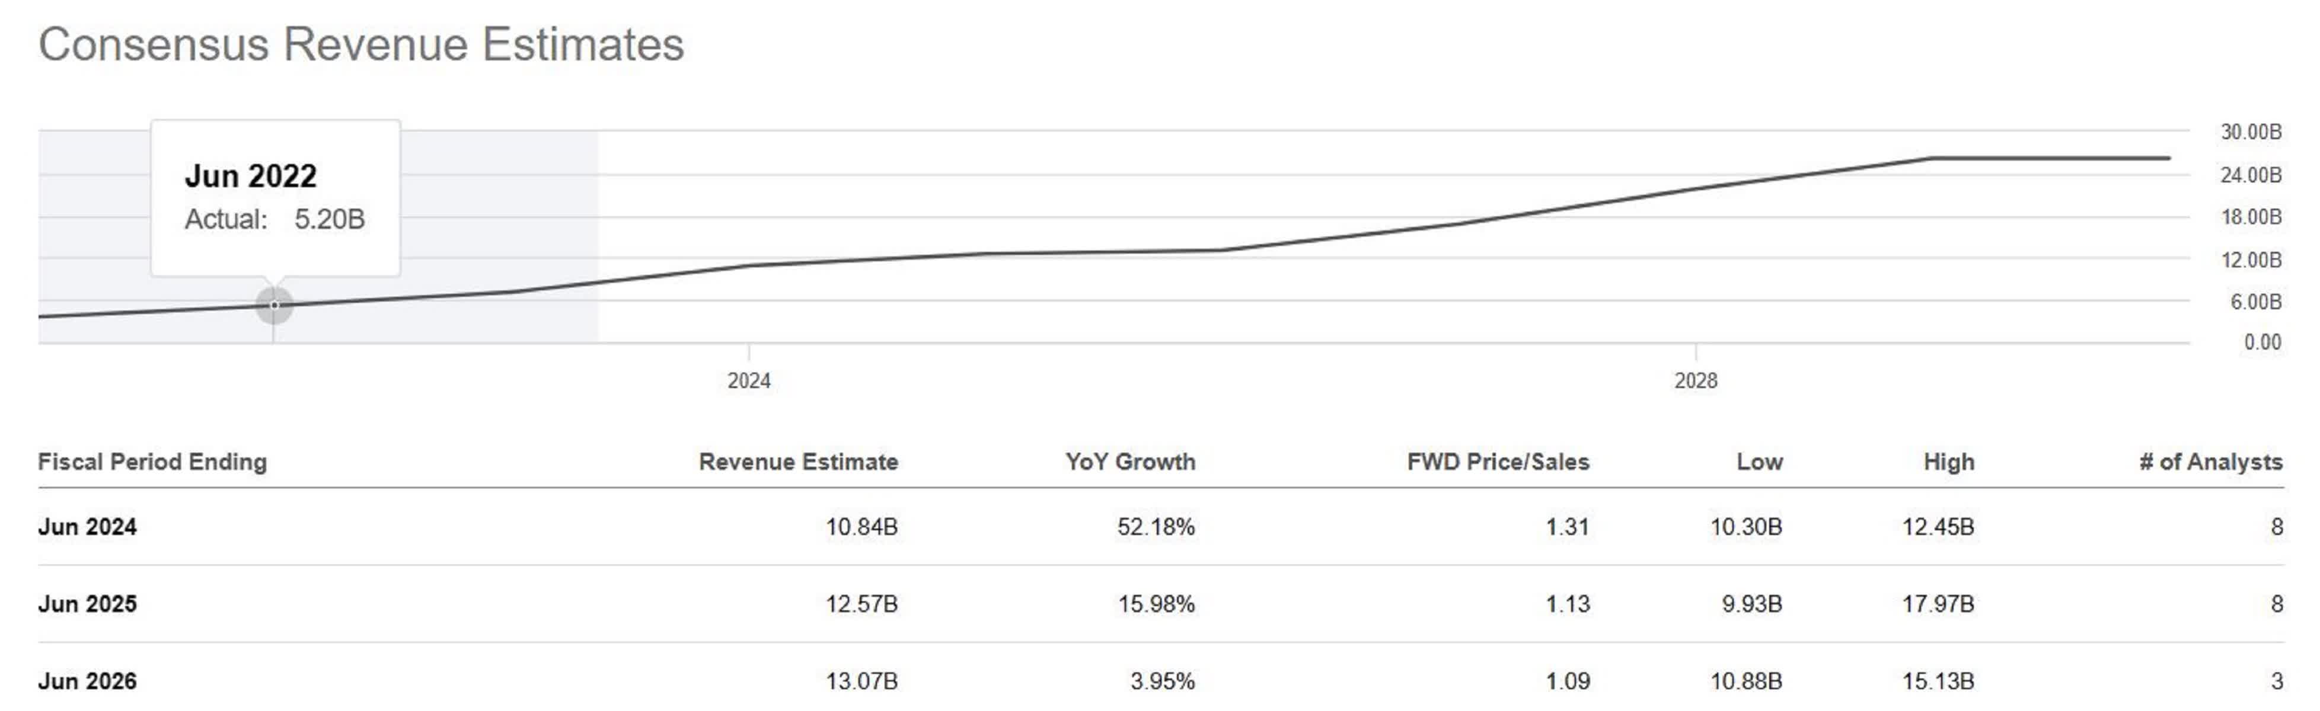Select the 17.97B high estimate cell
Viewport: 2320px width, 711px height.
coord(1937,604)
